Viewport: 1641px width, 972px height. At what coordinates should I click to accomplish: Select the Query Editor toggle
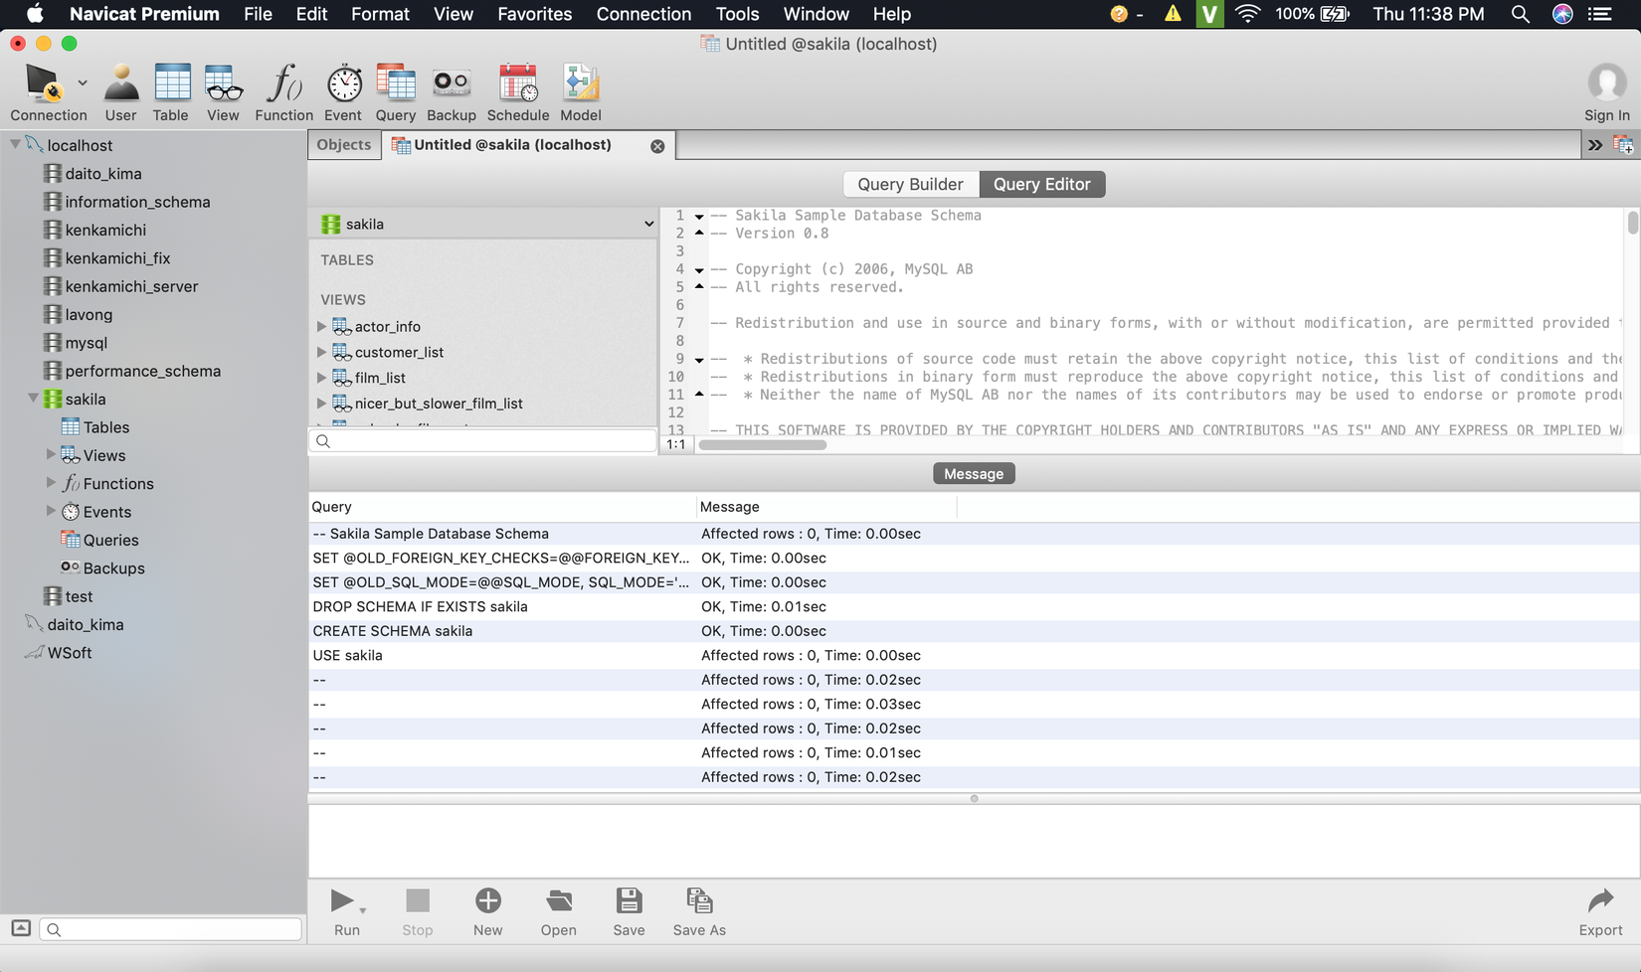pyautogui.click(x=1041, y=185)
